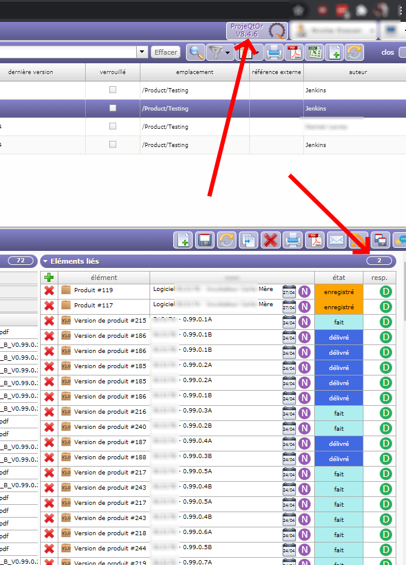Remove linked Produit #119 with red X
The width and height of the screenshot is (406, 565).
click(x=49, y=291)
